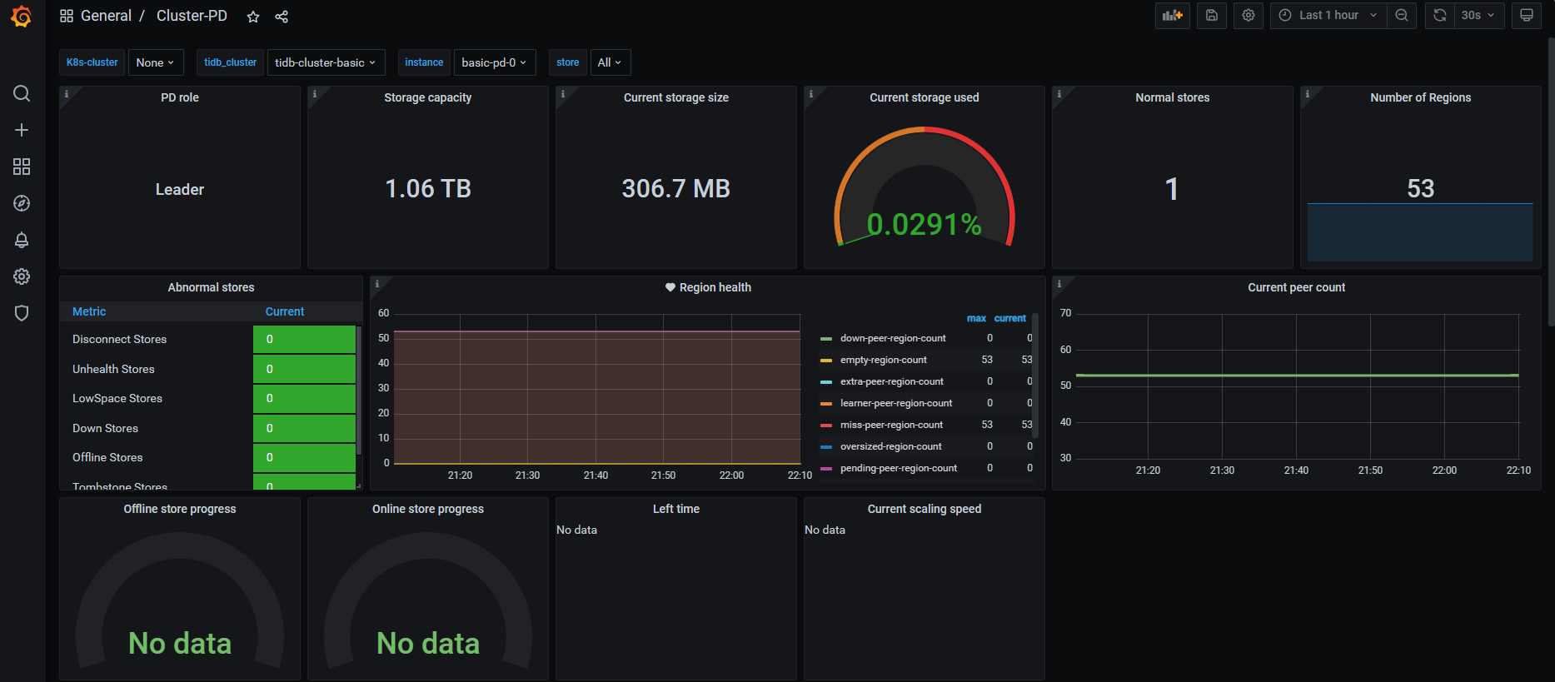Click the Abnormal stores table scrollbar
The height and width of the screenshot is (682, 1555).
pos(359,390)
